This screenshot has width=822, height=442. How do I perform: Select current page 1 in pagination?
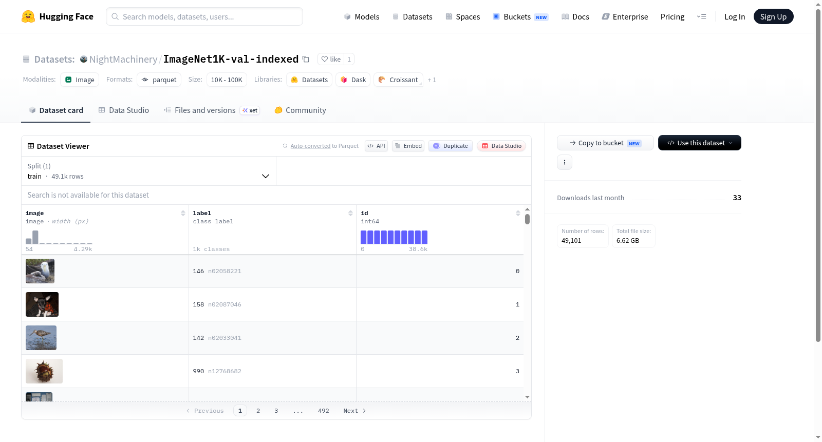tap(240, 411)
